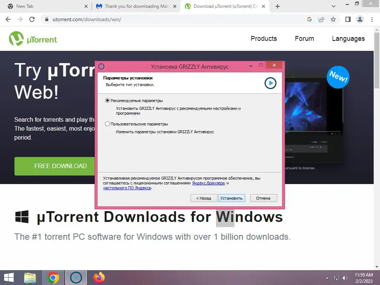Image resolution: width=380 pixels, height=285 pixels.
Task: Go forward in Chrome
Action: 20,19
